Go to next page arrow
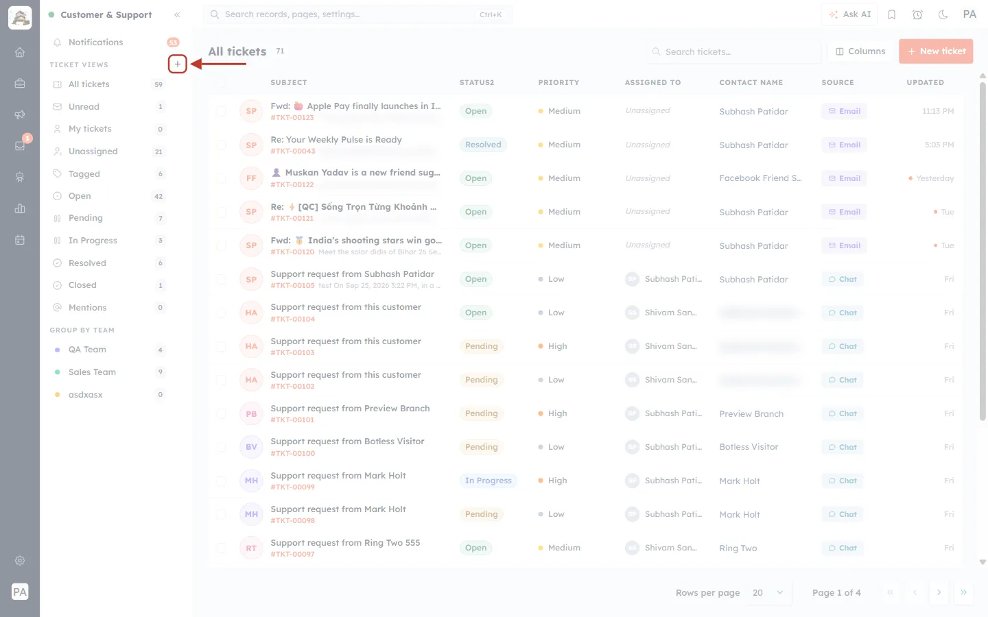 point(939,592)
